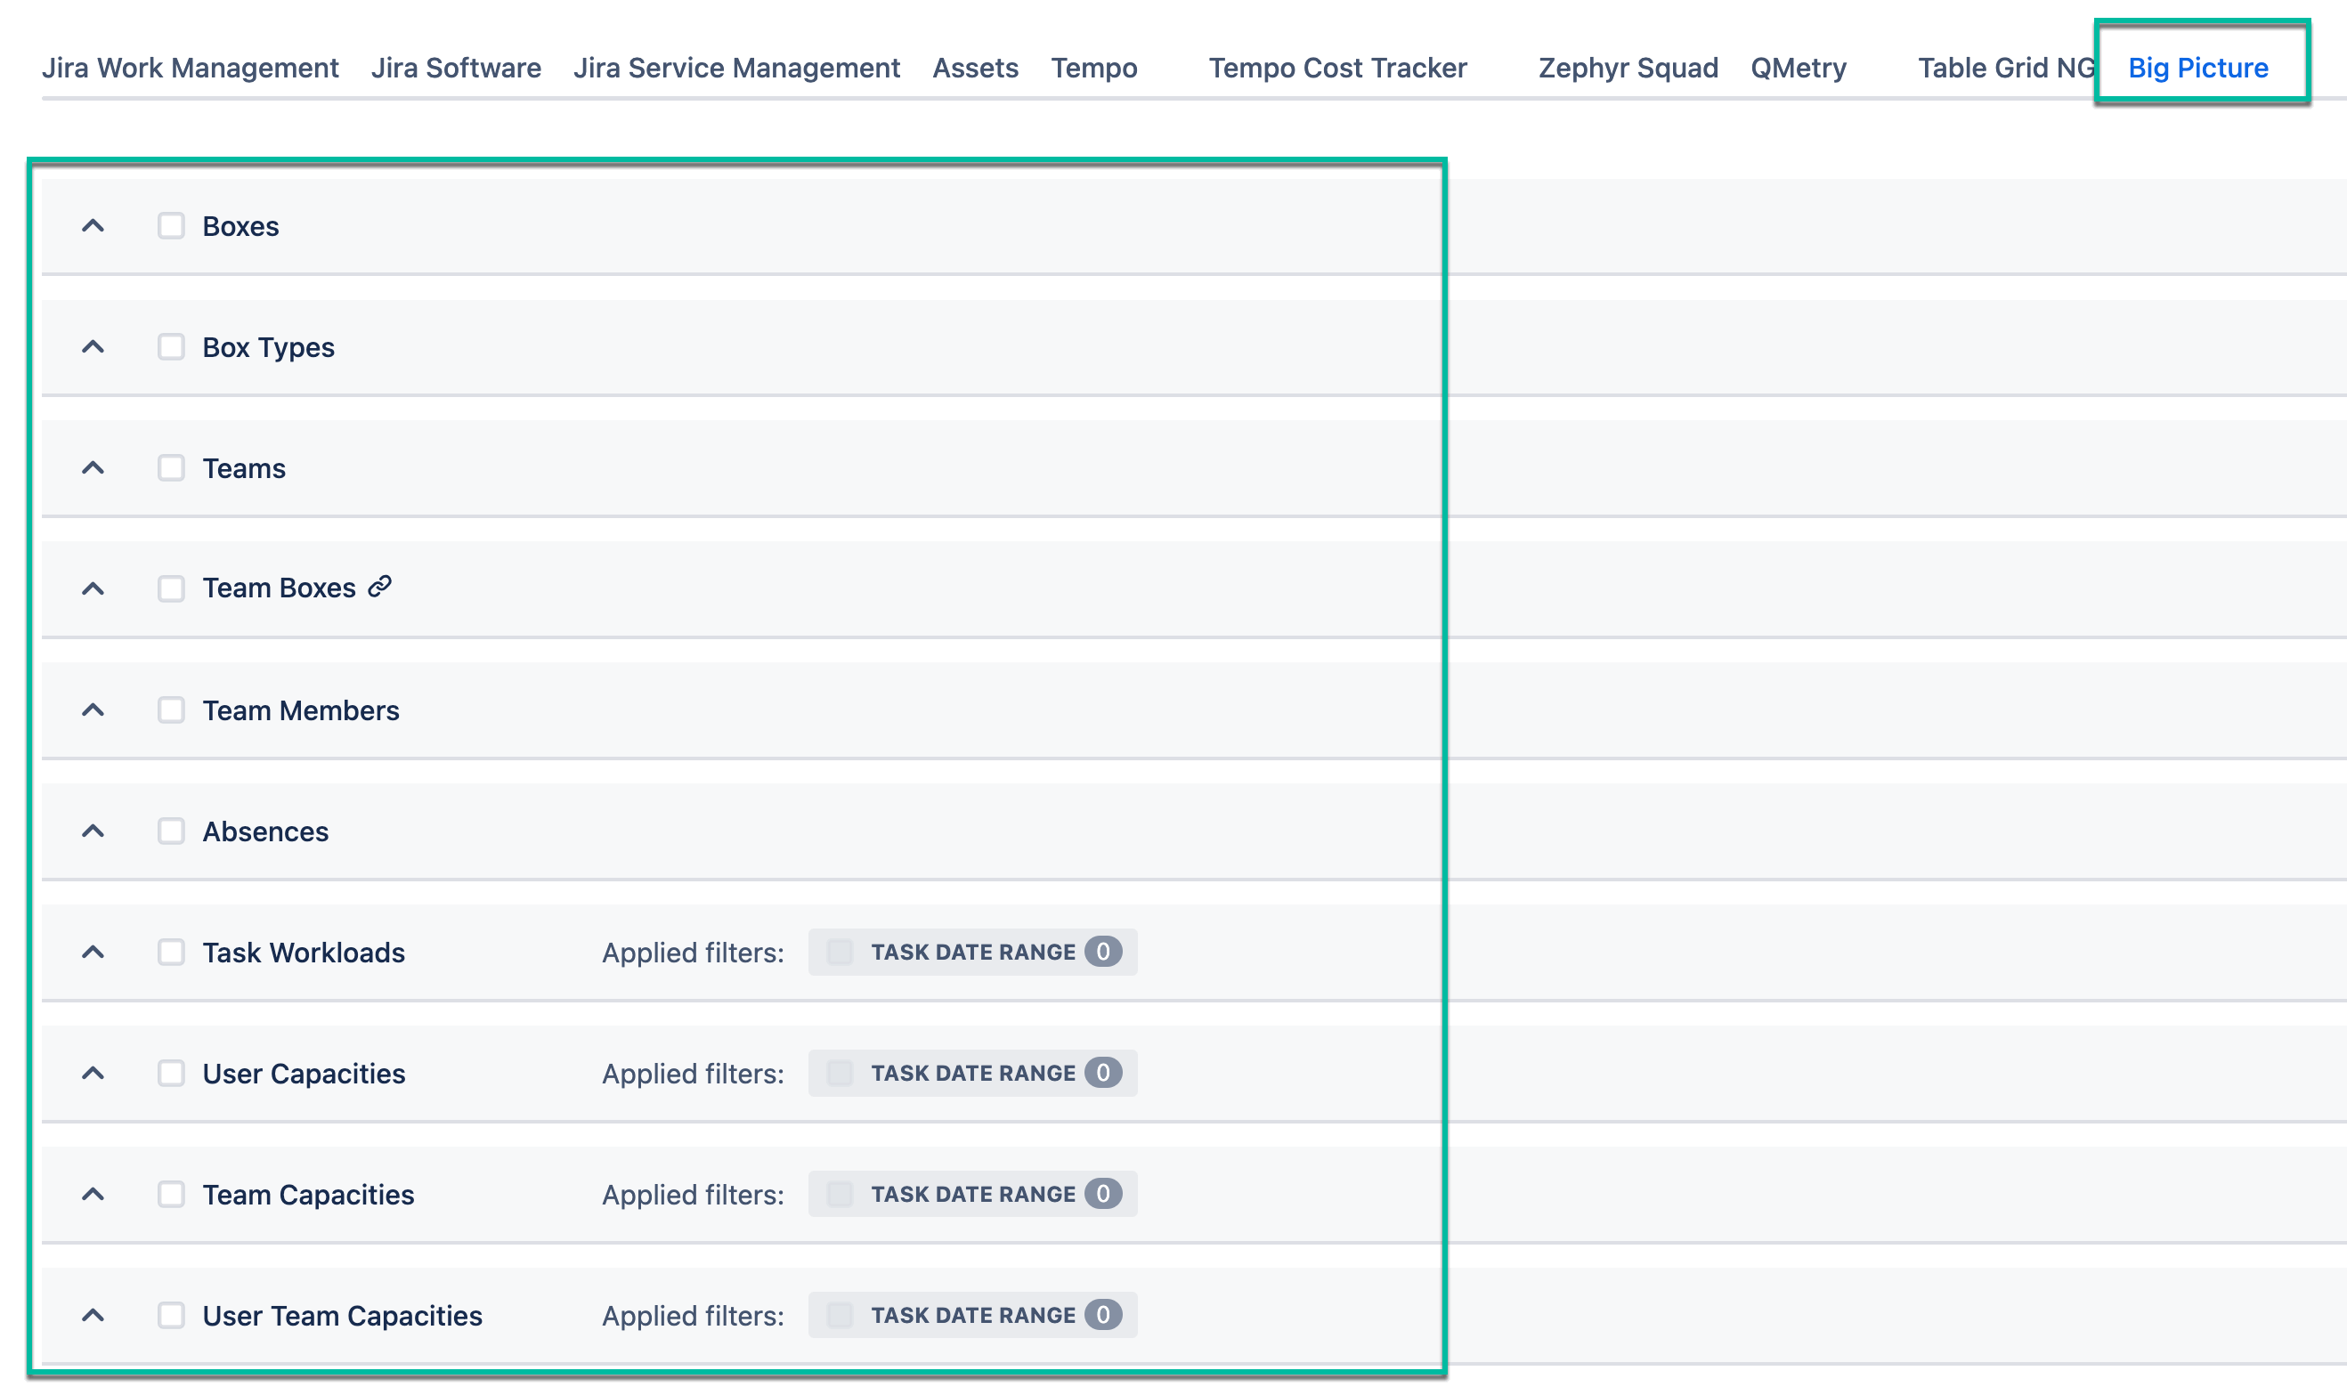This screenshot has height=1387, width=2347.
Task: Click the Task Date Range filter chip under User Team Capacities
Action: (x=839, y=1315)
